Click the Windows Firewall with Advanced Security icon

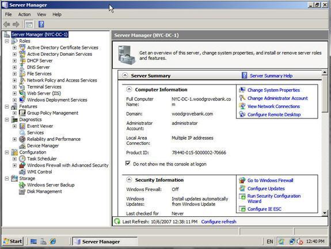[x=22, y=165]
